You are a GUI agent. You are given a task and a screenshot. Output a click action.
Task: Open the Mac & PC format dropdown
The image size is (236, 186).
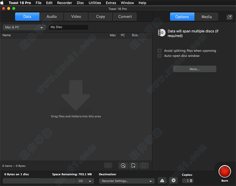click(24, 27)
